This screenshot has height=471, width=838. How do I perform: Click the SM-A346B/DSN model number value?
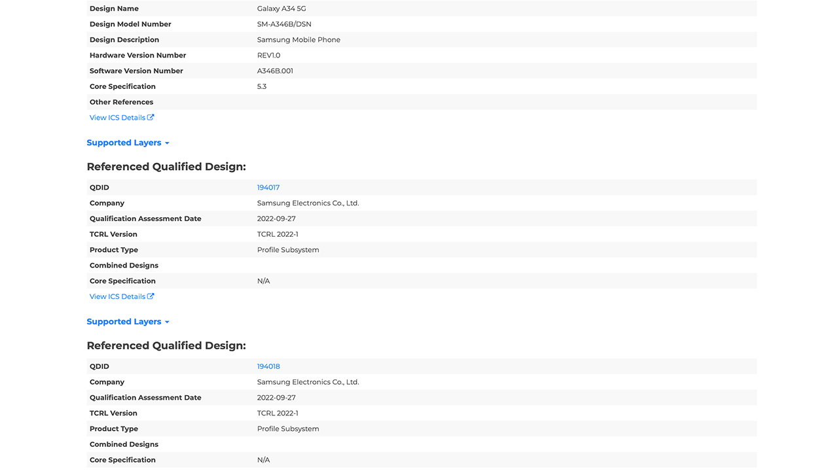pos(284,24)
